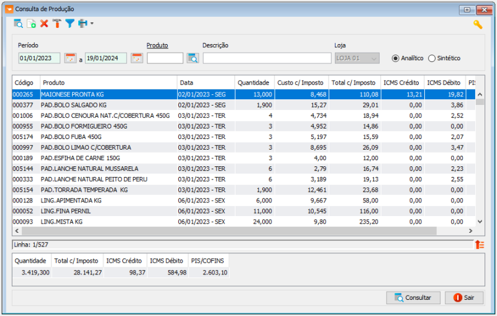Click the Descrição input field

(x=267, y=58)
